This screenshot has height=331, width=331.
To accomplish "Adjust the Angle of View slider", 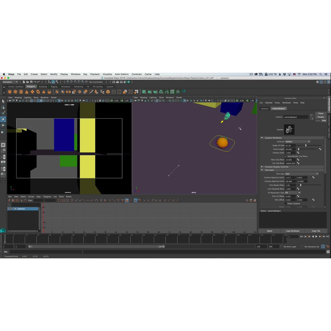I will point(306,145).
